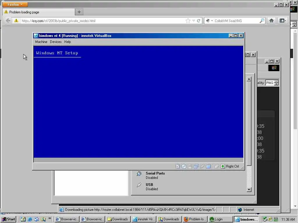Switch to innotek VirtualBox taskbar button

coord(144,219)
